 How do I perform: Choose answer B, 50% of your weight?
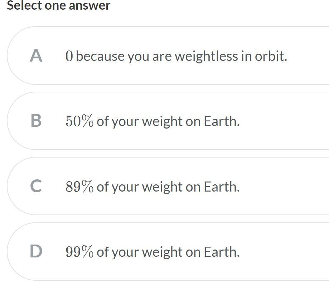[168, 121]
